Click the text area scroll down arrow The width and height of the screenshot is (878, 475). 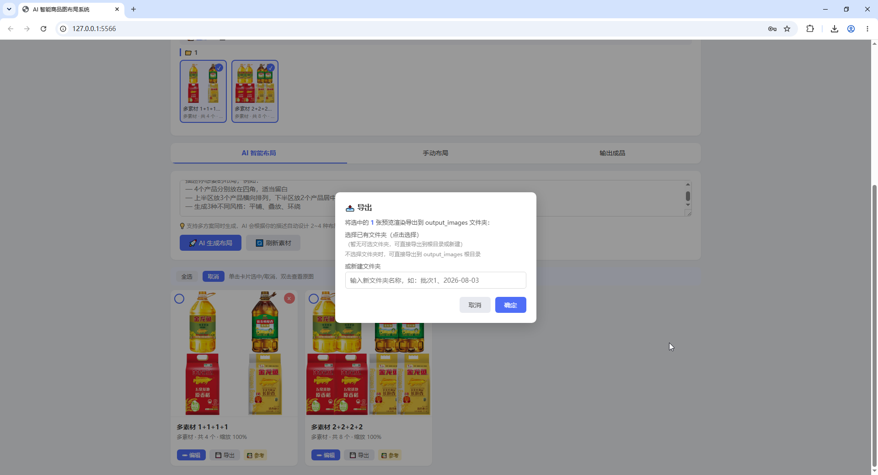[x=688, y=205]
